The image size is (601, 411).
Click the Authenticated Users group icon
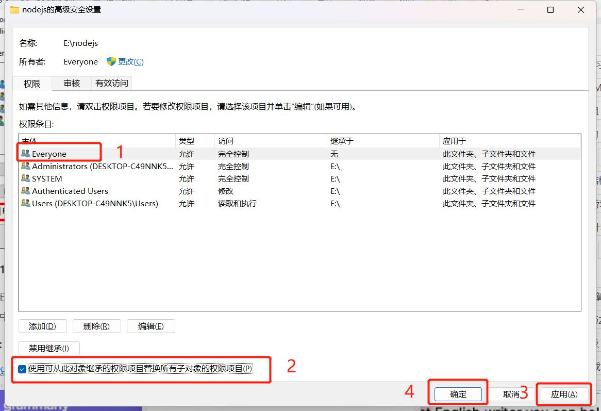click(25, 191)
